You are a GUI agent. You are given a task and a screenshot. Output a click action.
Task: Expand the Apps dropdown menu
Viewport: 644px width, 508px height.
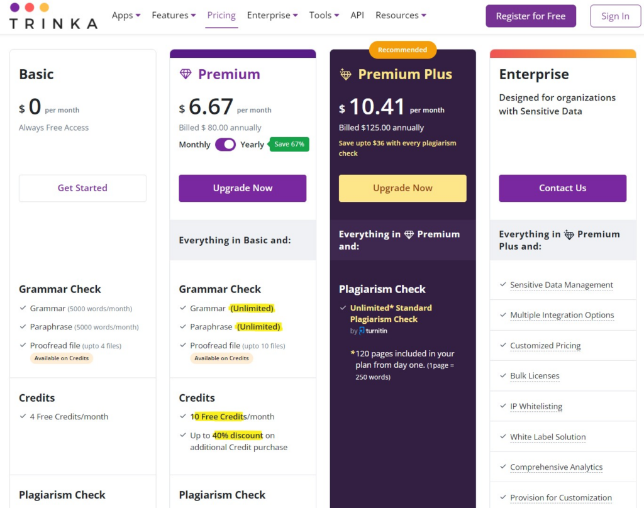point(126,15)
